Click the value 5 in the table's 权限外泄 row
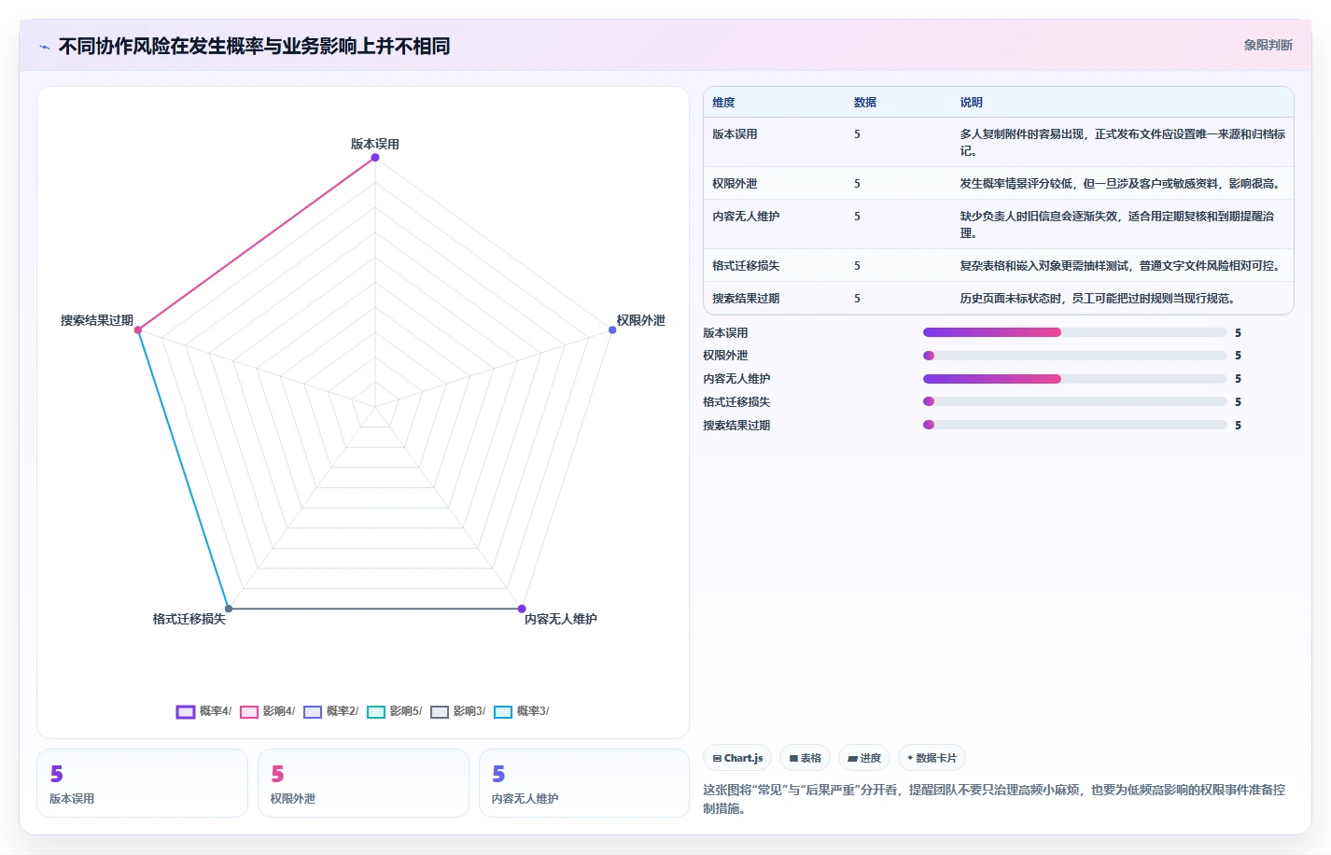 pos(857,184)
